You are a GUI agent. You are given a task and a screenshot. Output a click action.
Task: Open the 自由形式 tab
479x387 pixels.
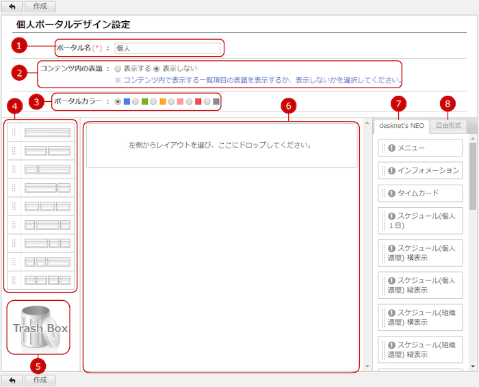click(x=448, y=126)
